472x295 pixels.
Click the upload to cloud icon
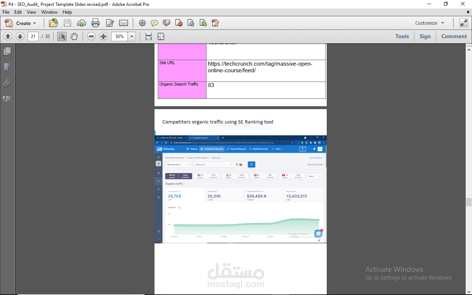click(81, 23)
